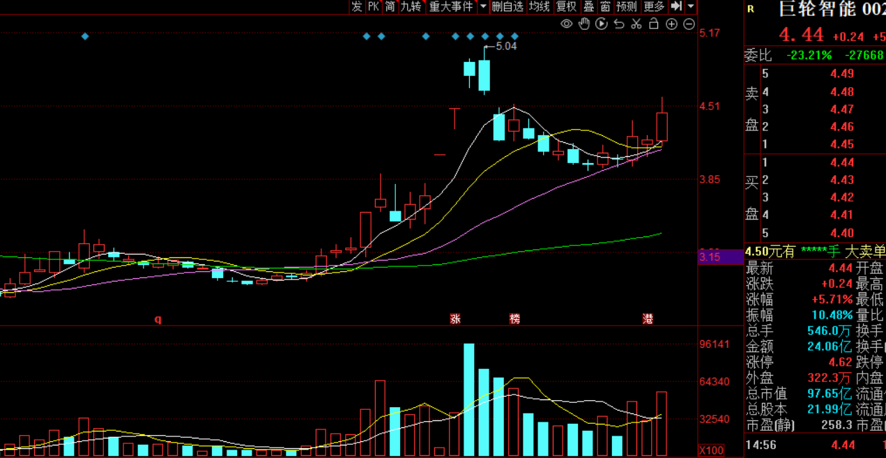Select the scissors cut tool
Screen dimensions: 886x458
pos(636,24)
